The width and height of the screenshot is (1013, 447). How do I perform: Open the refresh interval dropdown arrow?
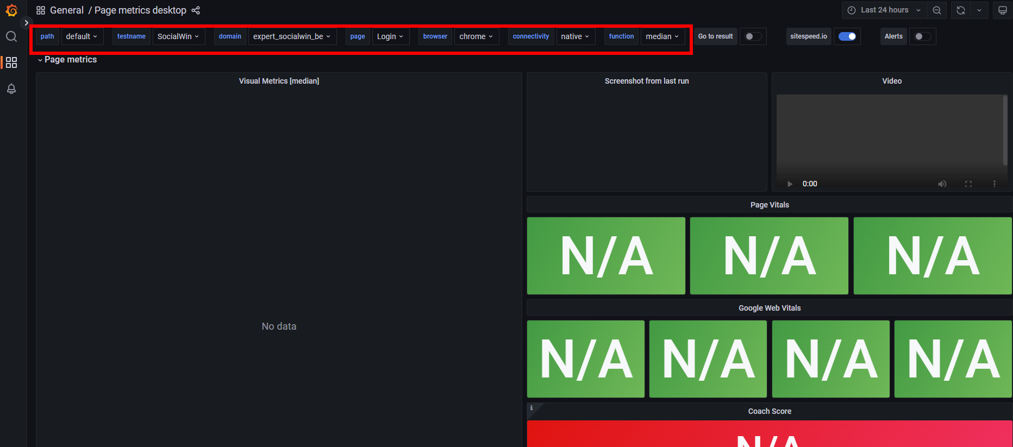tap(979, 10)
